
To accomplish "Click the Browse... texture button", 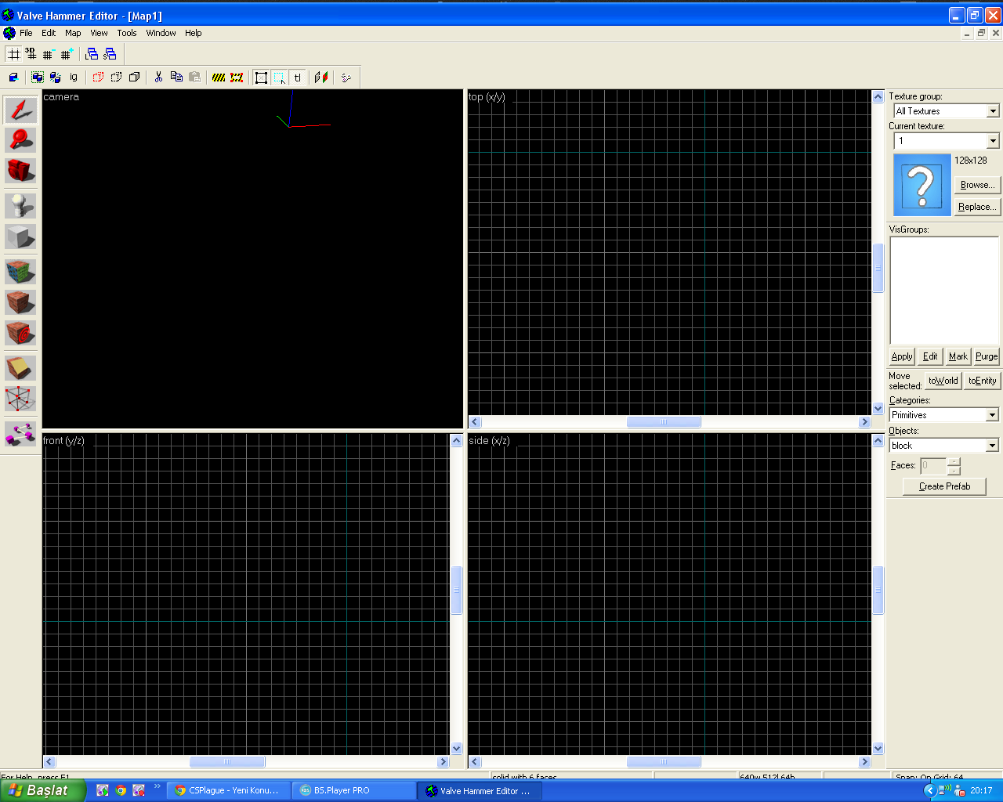I will coord(977,185).
